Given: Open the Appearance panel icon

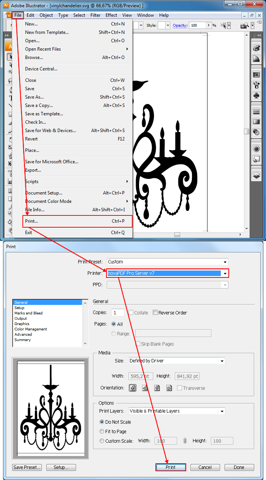Looking at the screenshot, I should (x=256, y=149).
